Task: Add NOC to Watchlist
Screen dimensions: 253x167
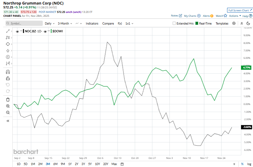Action: click(221, 16)
